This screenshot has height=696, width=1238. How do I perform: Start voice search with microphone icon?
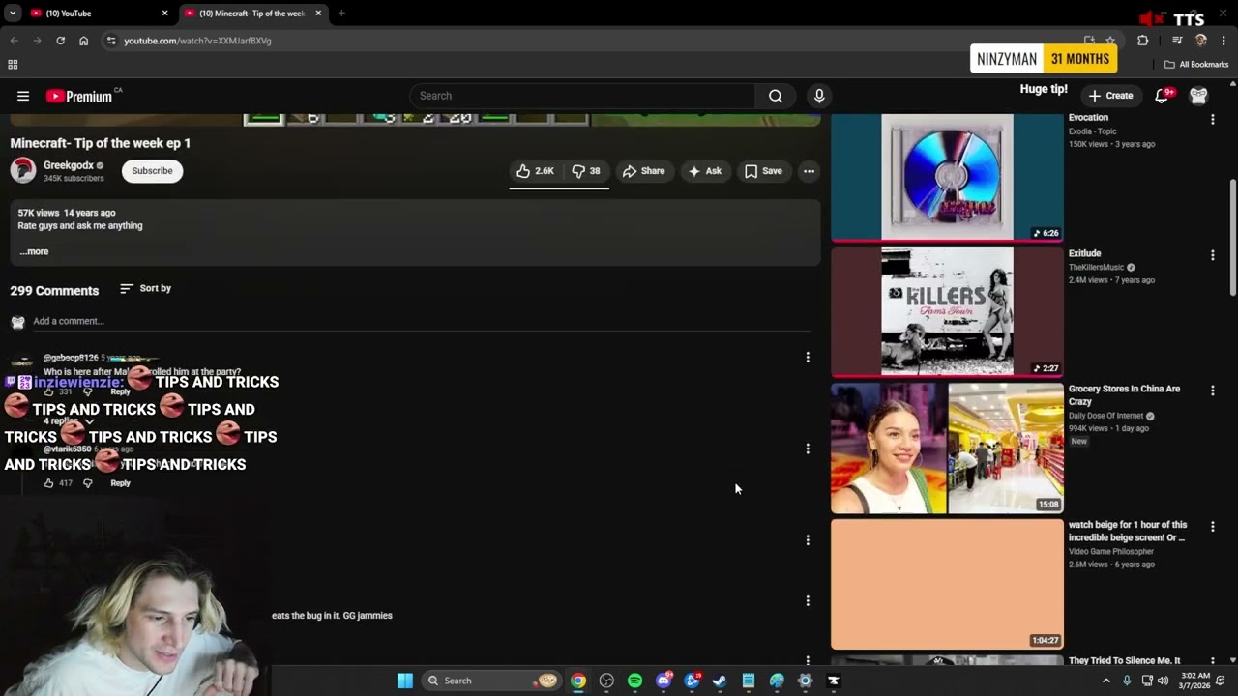(x=819, y=96)
